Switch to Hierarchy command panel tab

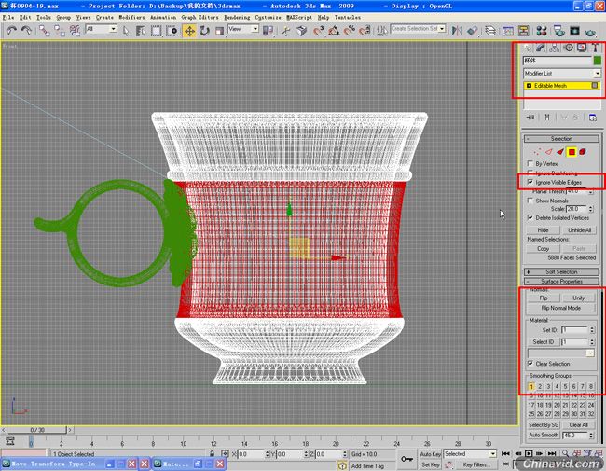[554, 48]
